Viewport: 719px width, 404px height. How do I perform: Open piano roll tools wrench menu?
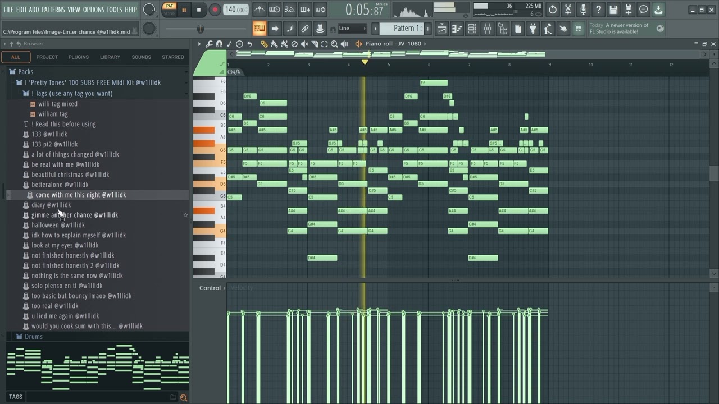click(x=209, y=44)
